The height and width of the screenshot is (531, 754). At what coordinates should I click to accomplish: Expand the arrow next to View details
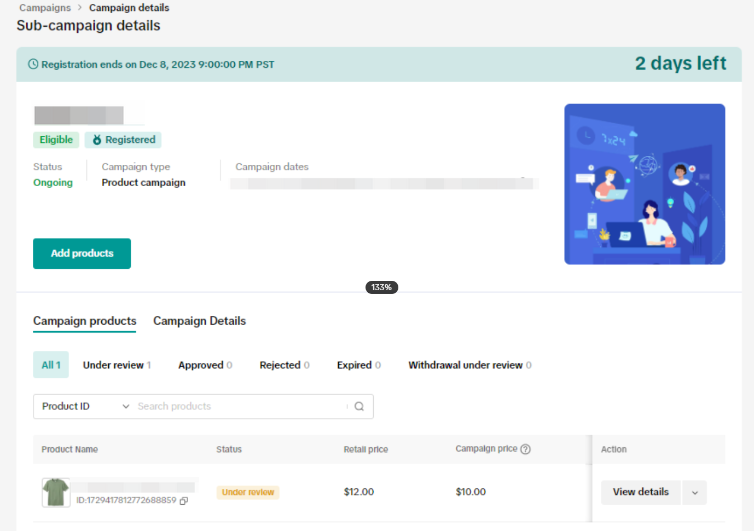pyautogui.click(x=694, y=492)
